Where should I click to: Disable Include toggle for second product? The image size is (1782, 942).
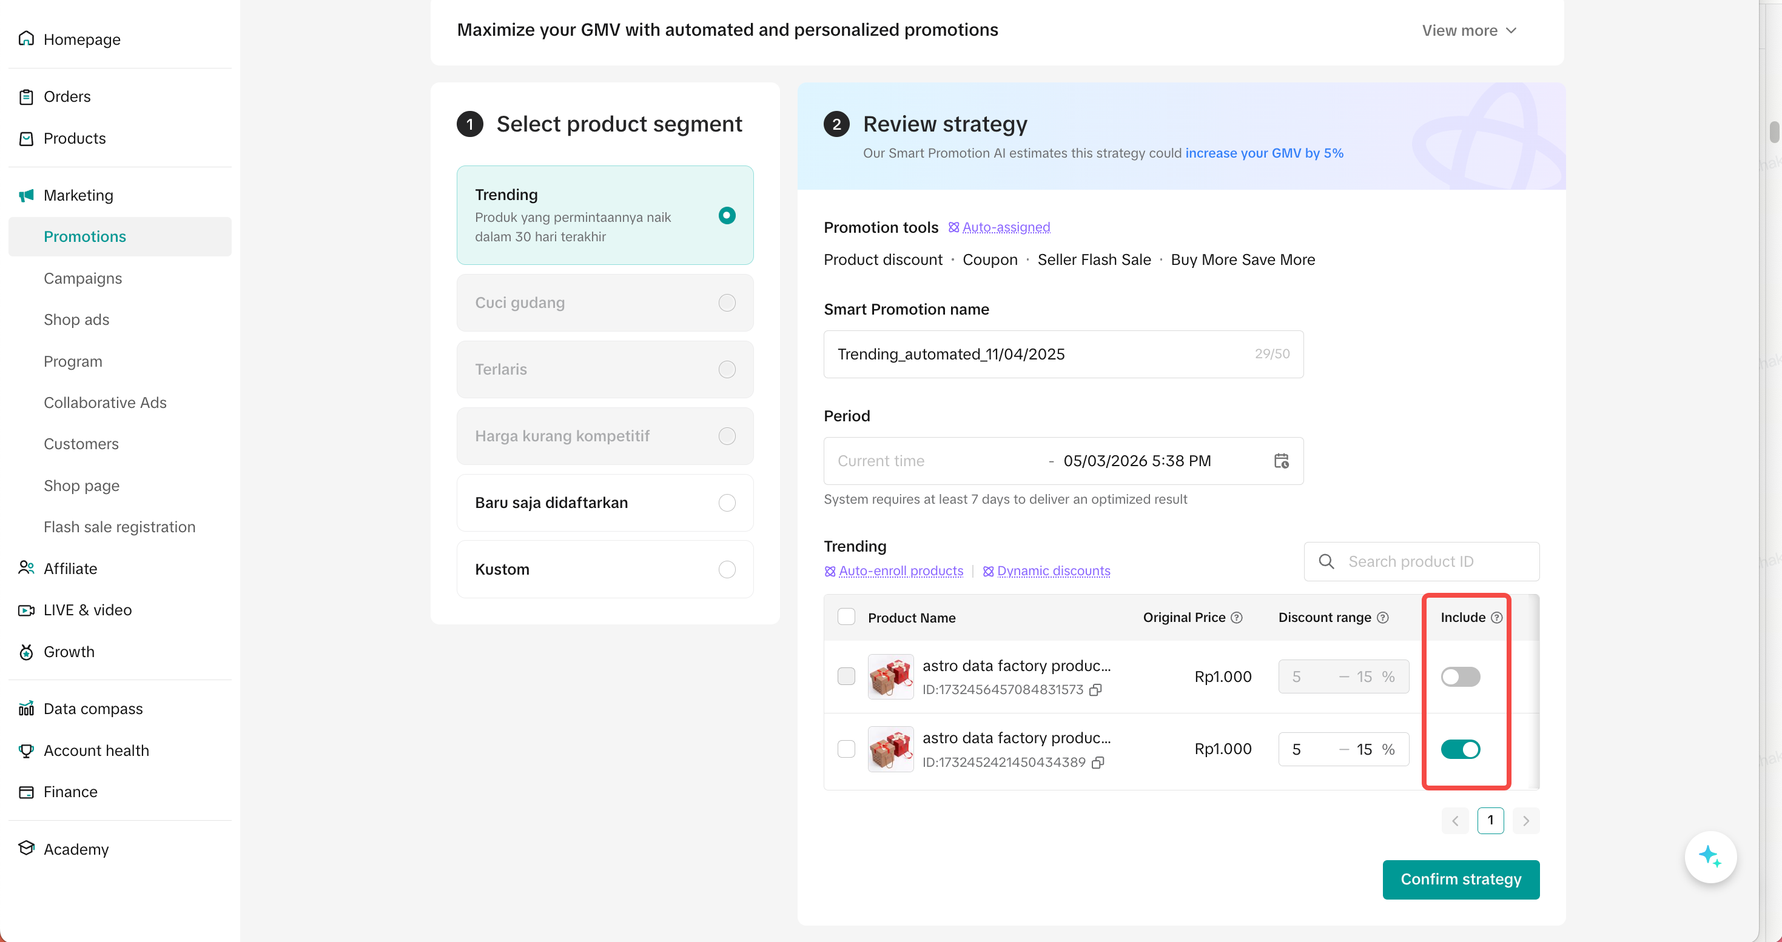(1461, 749)
